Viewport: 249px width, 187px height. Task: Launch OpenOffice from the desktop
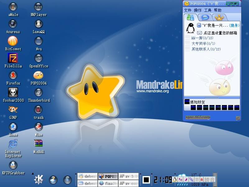coord(39,61)
